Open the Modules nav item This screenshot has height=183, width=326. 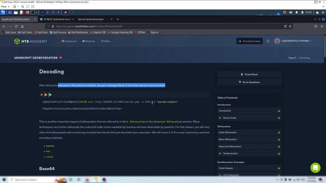[x=89, y=41]
